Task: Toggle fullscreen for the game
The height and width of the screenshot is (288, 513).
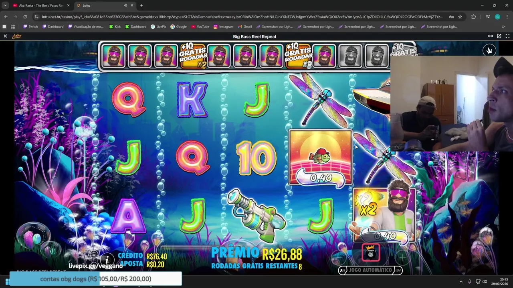Action: [507, 36]
